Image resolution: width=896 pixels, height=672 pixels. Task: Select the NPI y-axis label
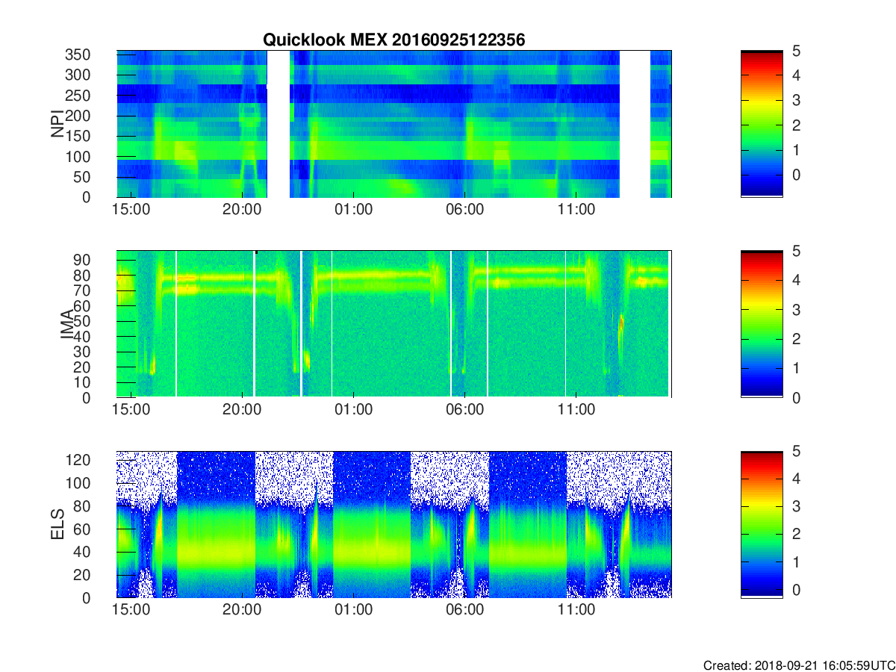57,124
